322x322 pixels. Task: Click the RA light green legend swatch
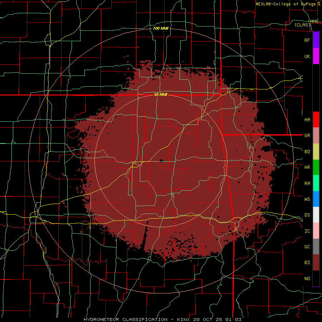[x=316, y=183]
